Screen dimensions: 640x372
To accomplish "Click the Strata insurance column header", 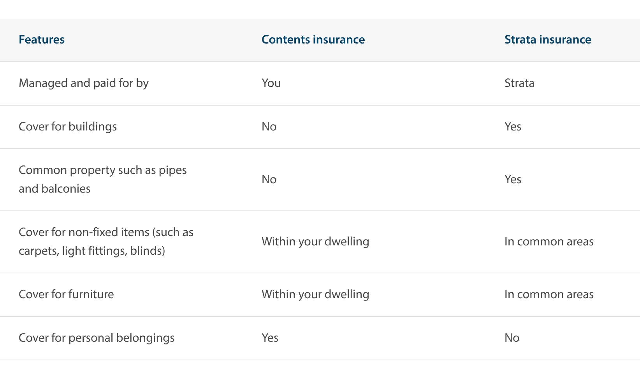I will [x=548, y=40].
